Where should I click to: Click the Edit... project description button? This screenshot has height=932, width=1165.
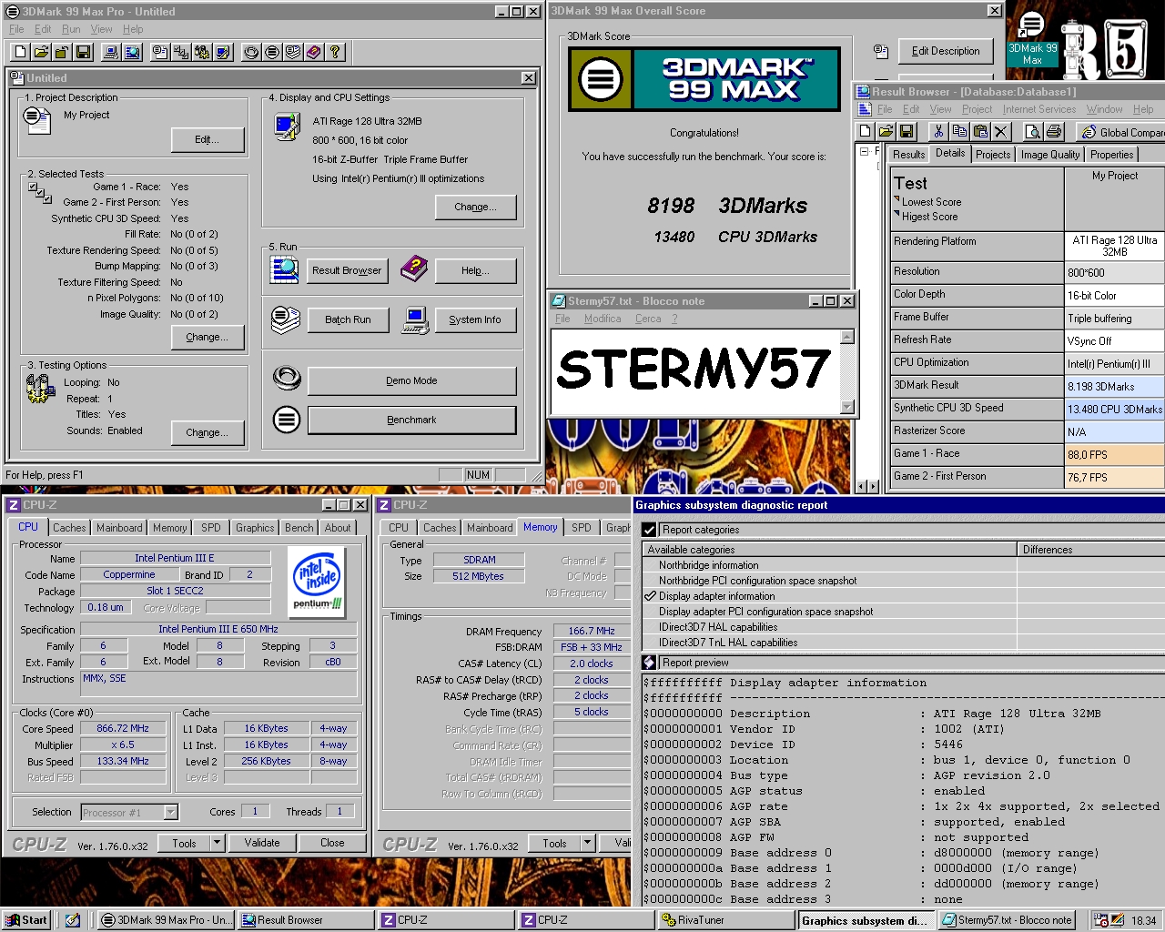pos(208,139)
